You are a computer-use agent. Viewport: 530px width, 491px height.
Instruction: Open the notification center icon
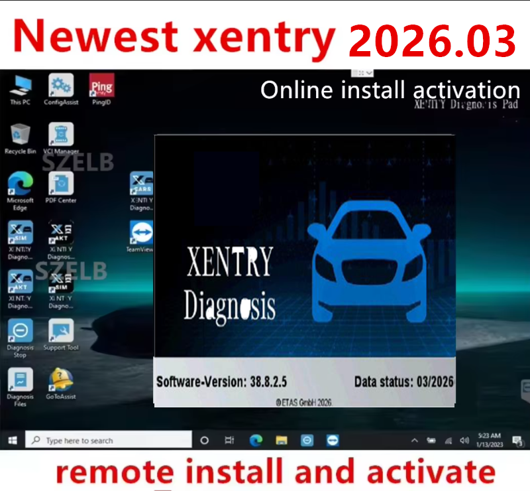tap(517, 441)
